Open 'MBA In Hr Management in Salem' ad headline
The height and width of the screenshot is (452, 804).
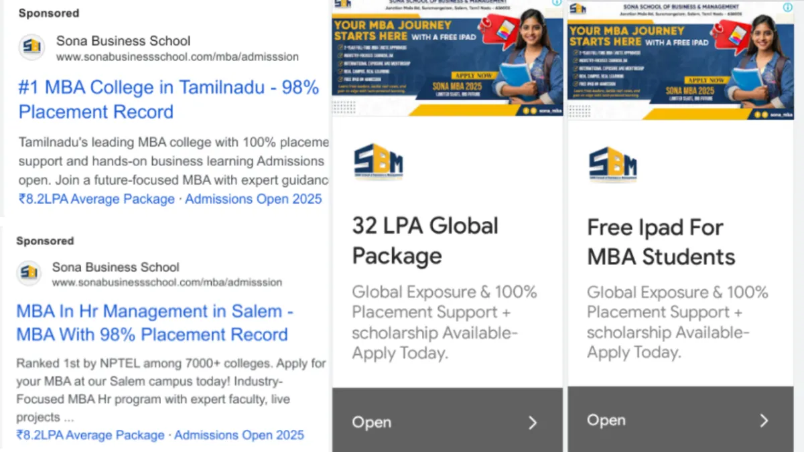coord(155,323)
